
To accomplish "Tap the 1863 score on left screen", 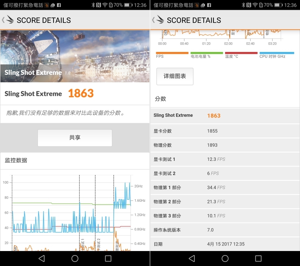I will (x=81, y=93).
